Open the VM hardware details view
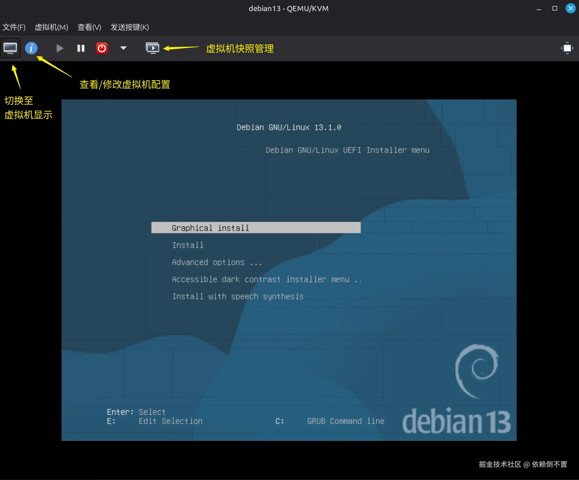 pos(31,48)
